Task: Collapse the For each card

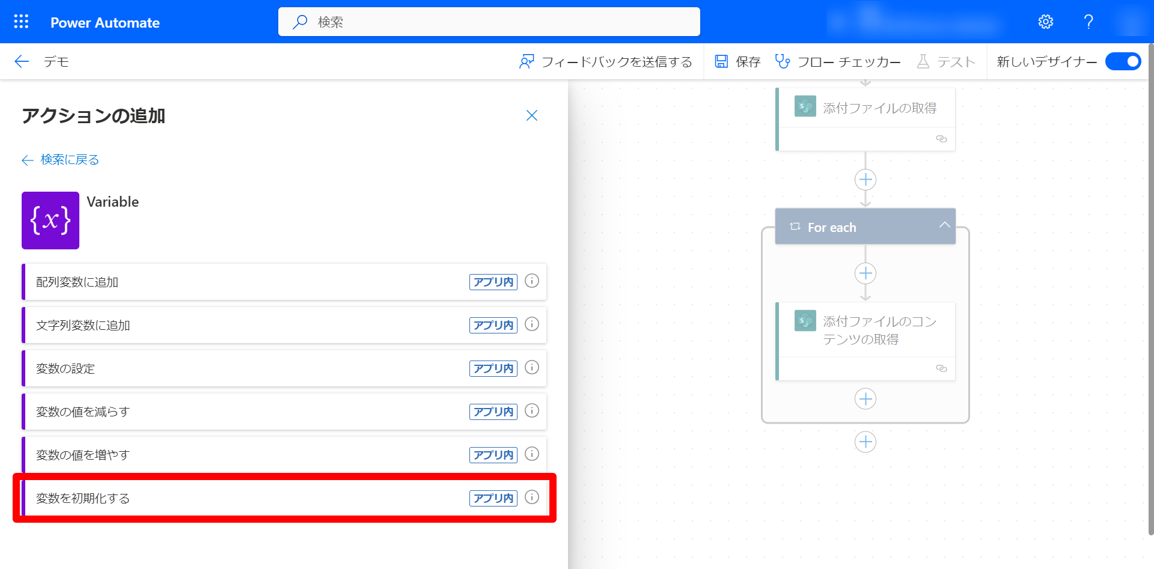Action: tap(944, 227)
